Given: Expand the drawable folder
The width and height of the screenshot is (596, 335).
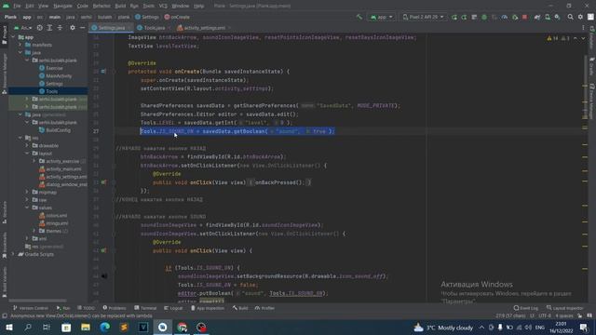Looking at the screenshot, I should [27, 145].
